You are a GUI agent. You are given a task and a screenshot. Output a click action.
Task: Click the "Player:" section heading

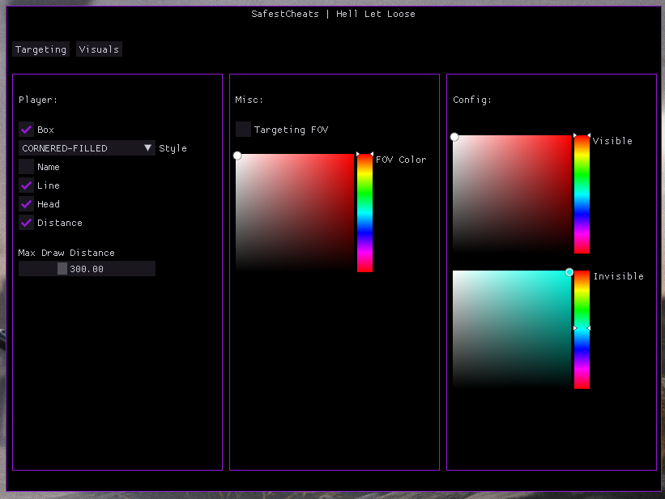38,100
